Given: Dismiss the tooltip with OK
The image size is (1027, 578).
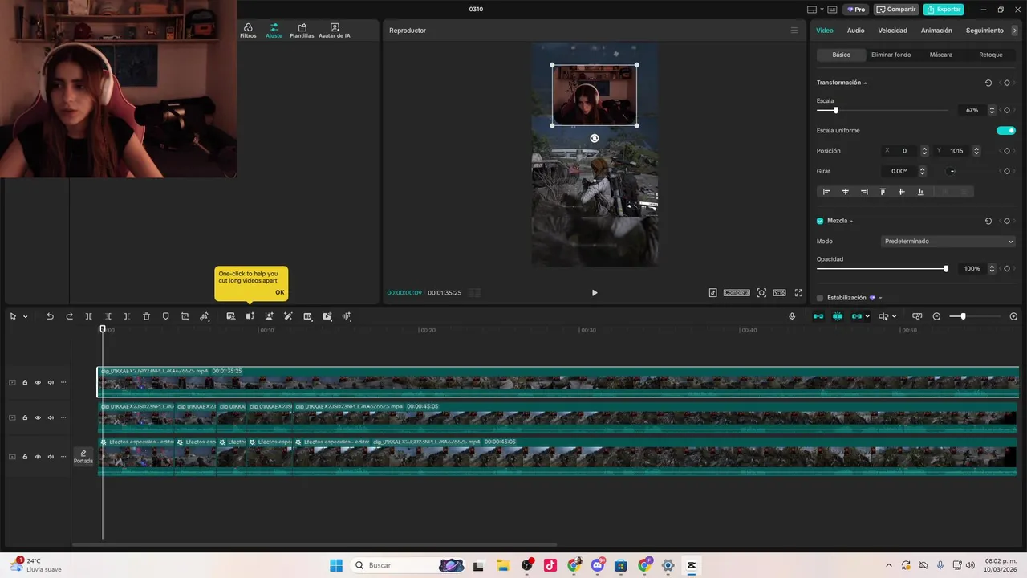Looking at the screenshot, I should pyautogui.click(x=279, y=292).
